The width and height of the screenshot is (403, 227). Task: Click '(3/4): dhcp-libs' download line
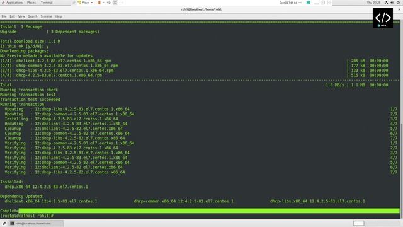coord(57,71)
